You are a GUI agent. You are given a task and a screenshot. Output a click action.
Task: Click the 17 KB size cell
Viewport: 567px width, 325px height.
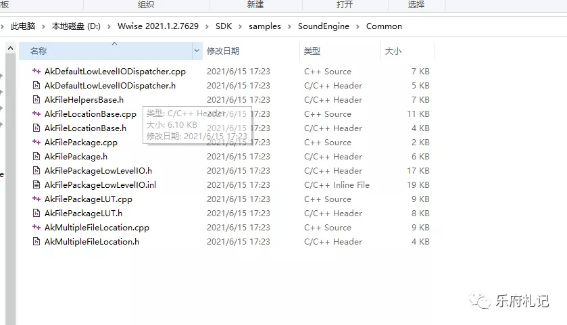pos(418,171)
